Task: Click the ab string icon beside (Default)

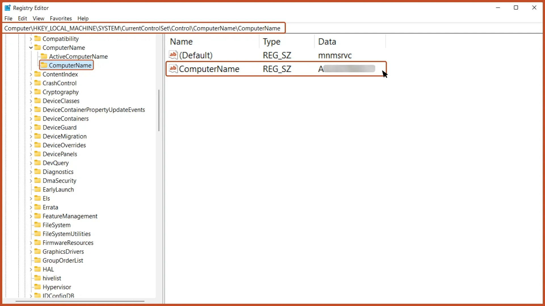Action: [x=173, y=55]
